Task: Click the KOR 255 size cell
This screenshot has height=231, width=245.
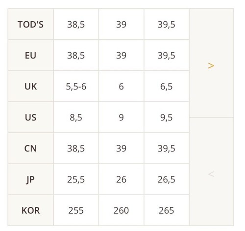Action: point(76,210)
